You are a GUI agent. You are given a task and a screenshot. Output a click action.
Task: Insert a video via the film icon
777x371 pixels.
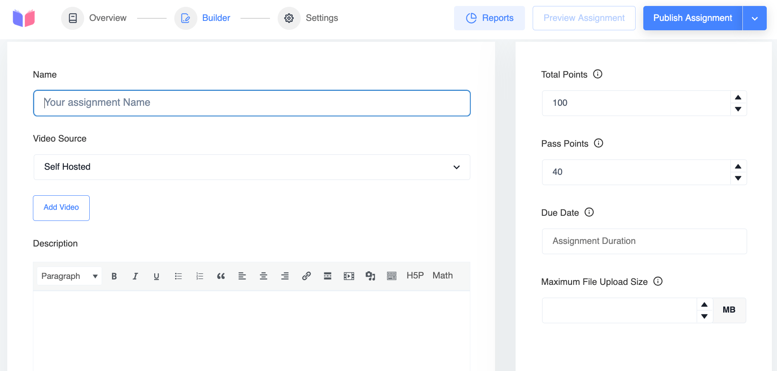(349, 276)
